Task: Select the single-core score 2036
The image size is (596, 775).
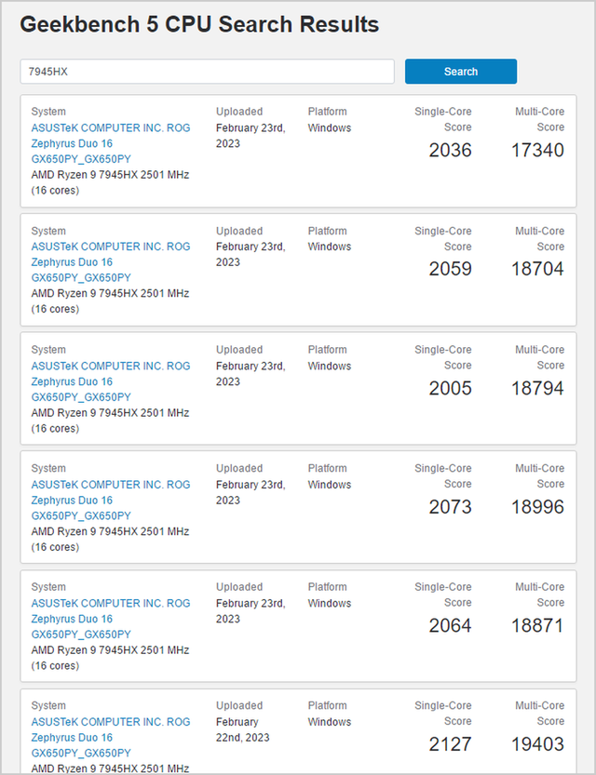Action: coord(450,150)
